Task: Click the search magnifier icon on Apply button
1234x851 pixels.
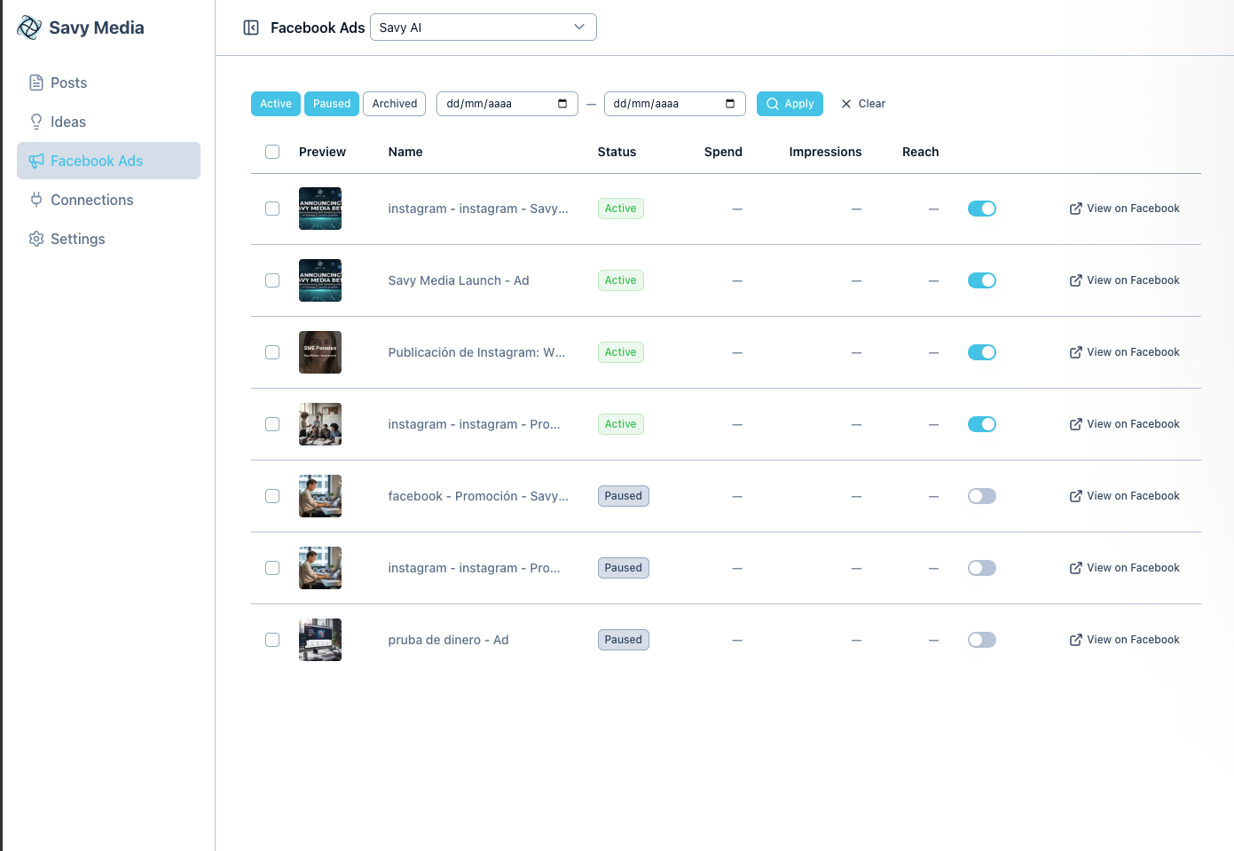Action: [x=772, y=104]
